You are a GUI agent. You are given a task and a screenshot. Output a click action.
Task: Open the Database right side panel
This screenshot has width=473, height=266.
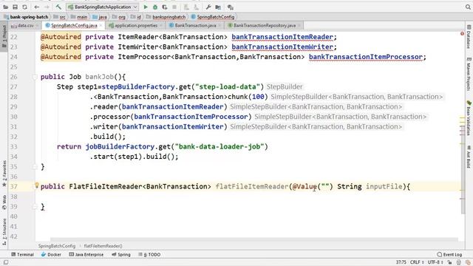pyautogui.click(x=469, y=36)
